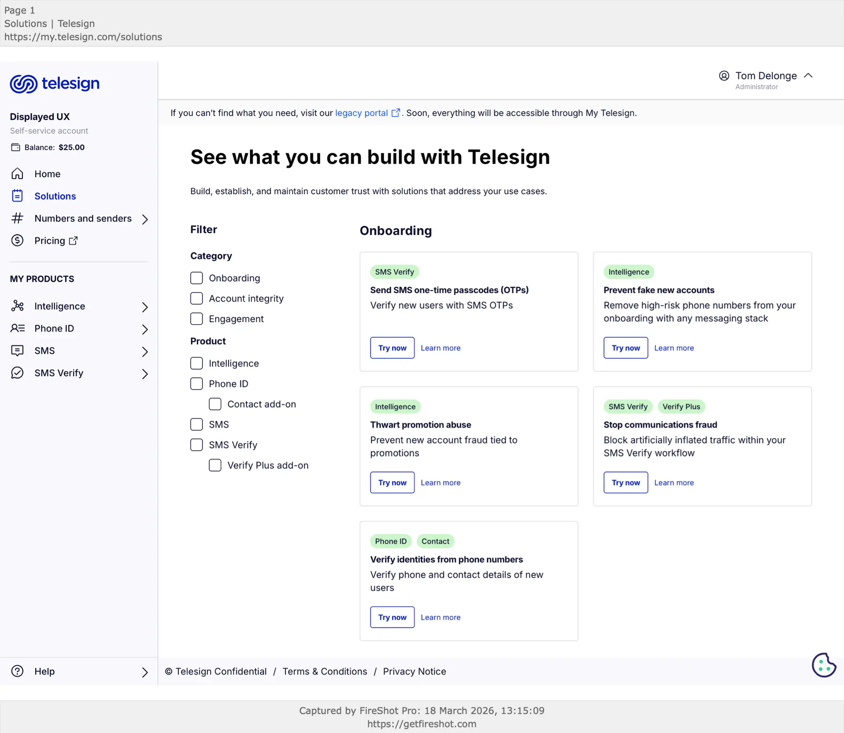Click the Intelligence product icon
This screenshot has width=844, height=733.
tap(17, 306)
